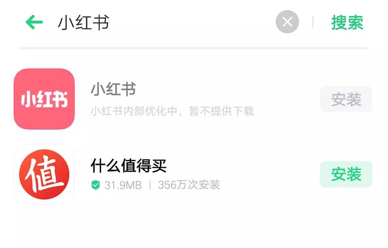
Task: Tap the green back arrow
Action: coord(34,22)
